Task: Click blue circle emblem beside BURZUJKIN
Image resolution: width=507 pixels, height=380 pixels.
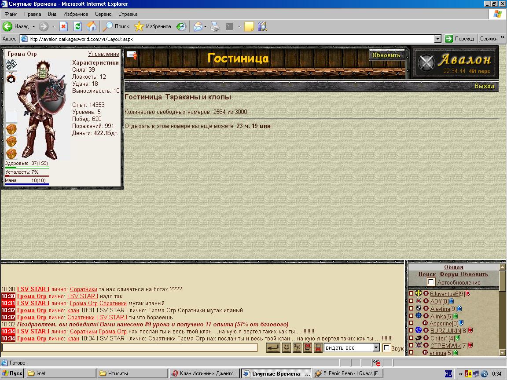Action: [419, 330]
